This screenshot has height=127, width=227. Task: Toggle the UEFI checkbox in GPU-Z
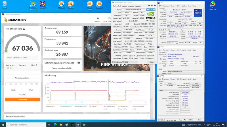pyautogui.click(x=151, y=21)
